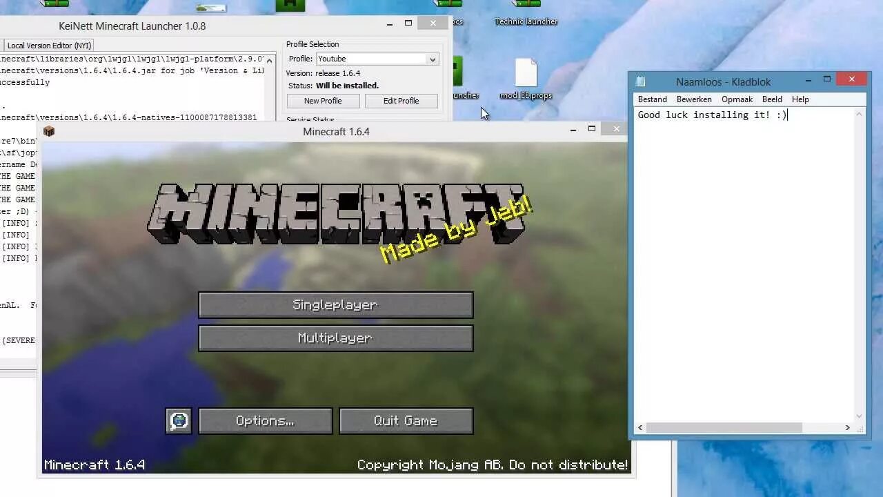This screenshot has height=497, width=883.
Task: Click the Kladblok scroll right arrow
Action: 847,428
